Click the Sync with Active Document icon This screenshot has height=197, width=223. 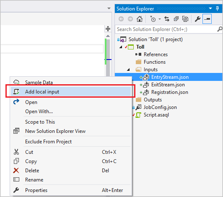[167, 19]
